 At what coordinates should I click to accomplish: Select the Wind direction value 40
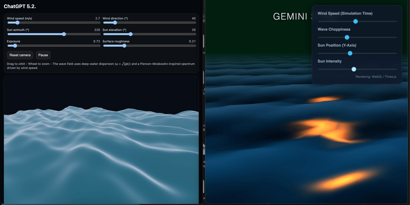[193, 18]
